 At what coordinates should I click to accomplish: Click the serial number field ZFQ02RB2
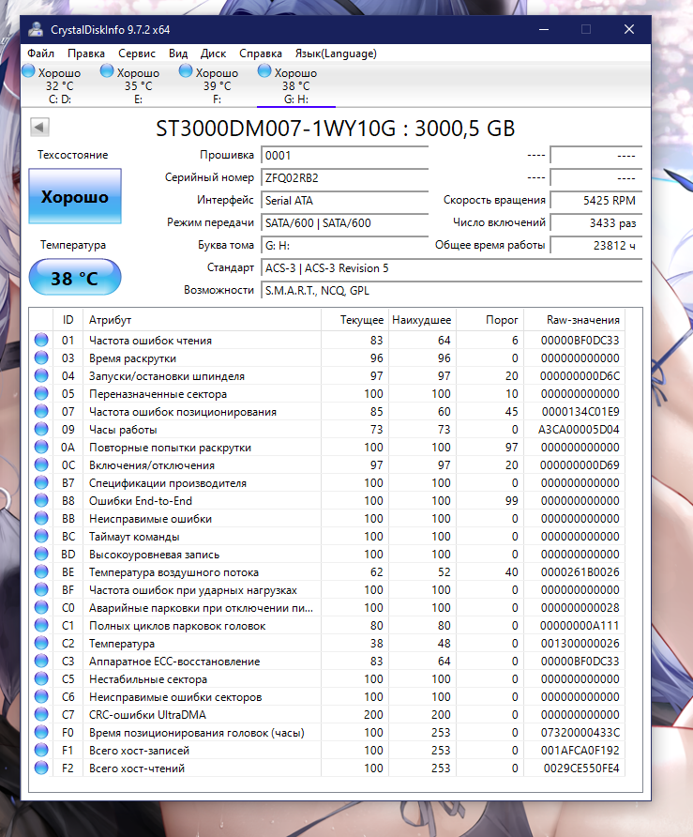345,177
